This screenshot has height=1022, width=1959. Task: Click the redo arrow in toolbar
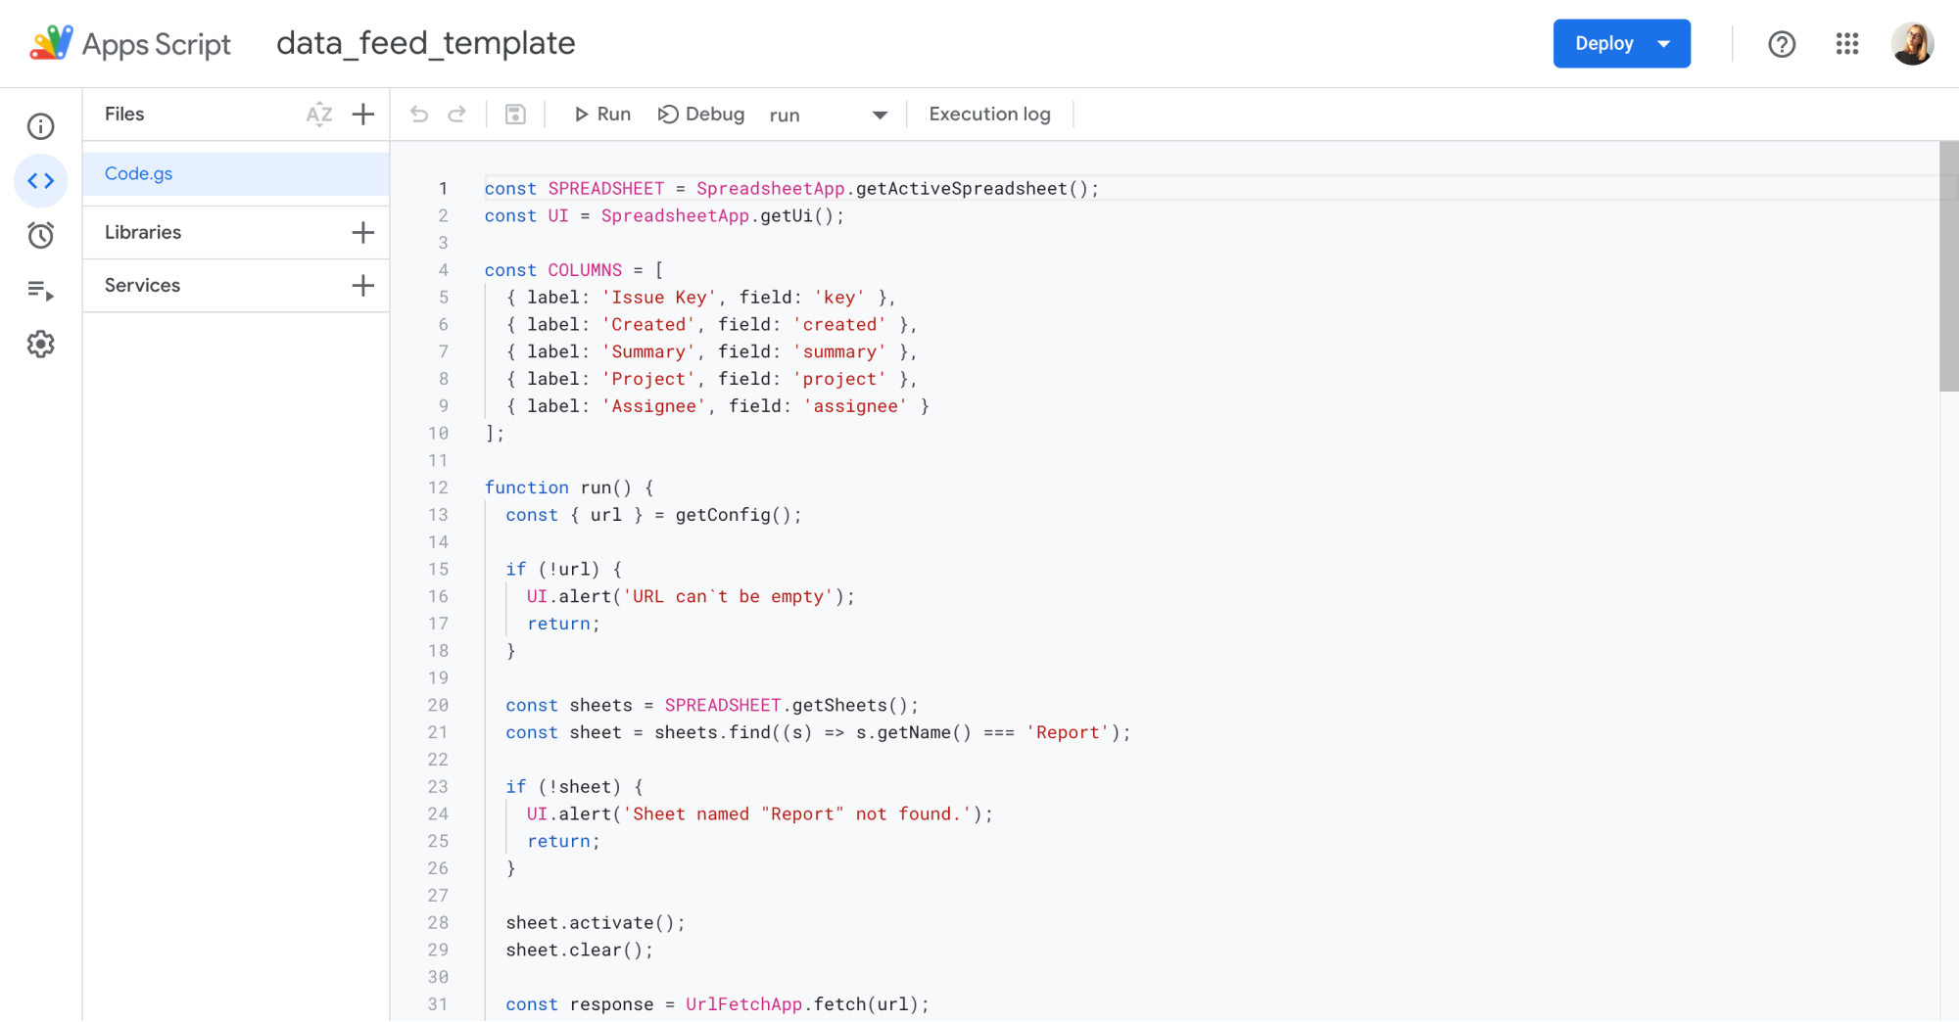pos(456,115)
